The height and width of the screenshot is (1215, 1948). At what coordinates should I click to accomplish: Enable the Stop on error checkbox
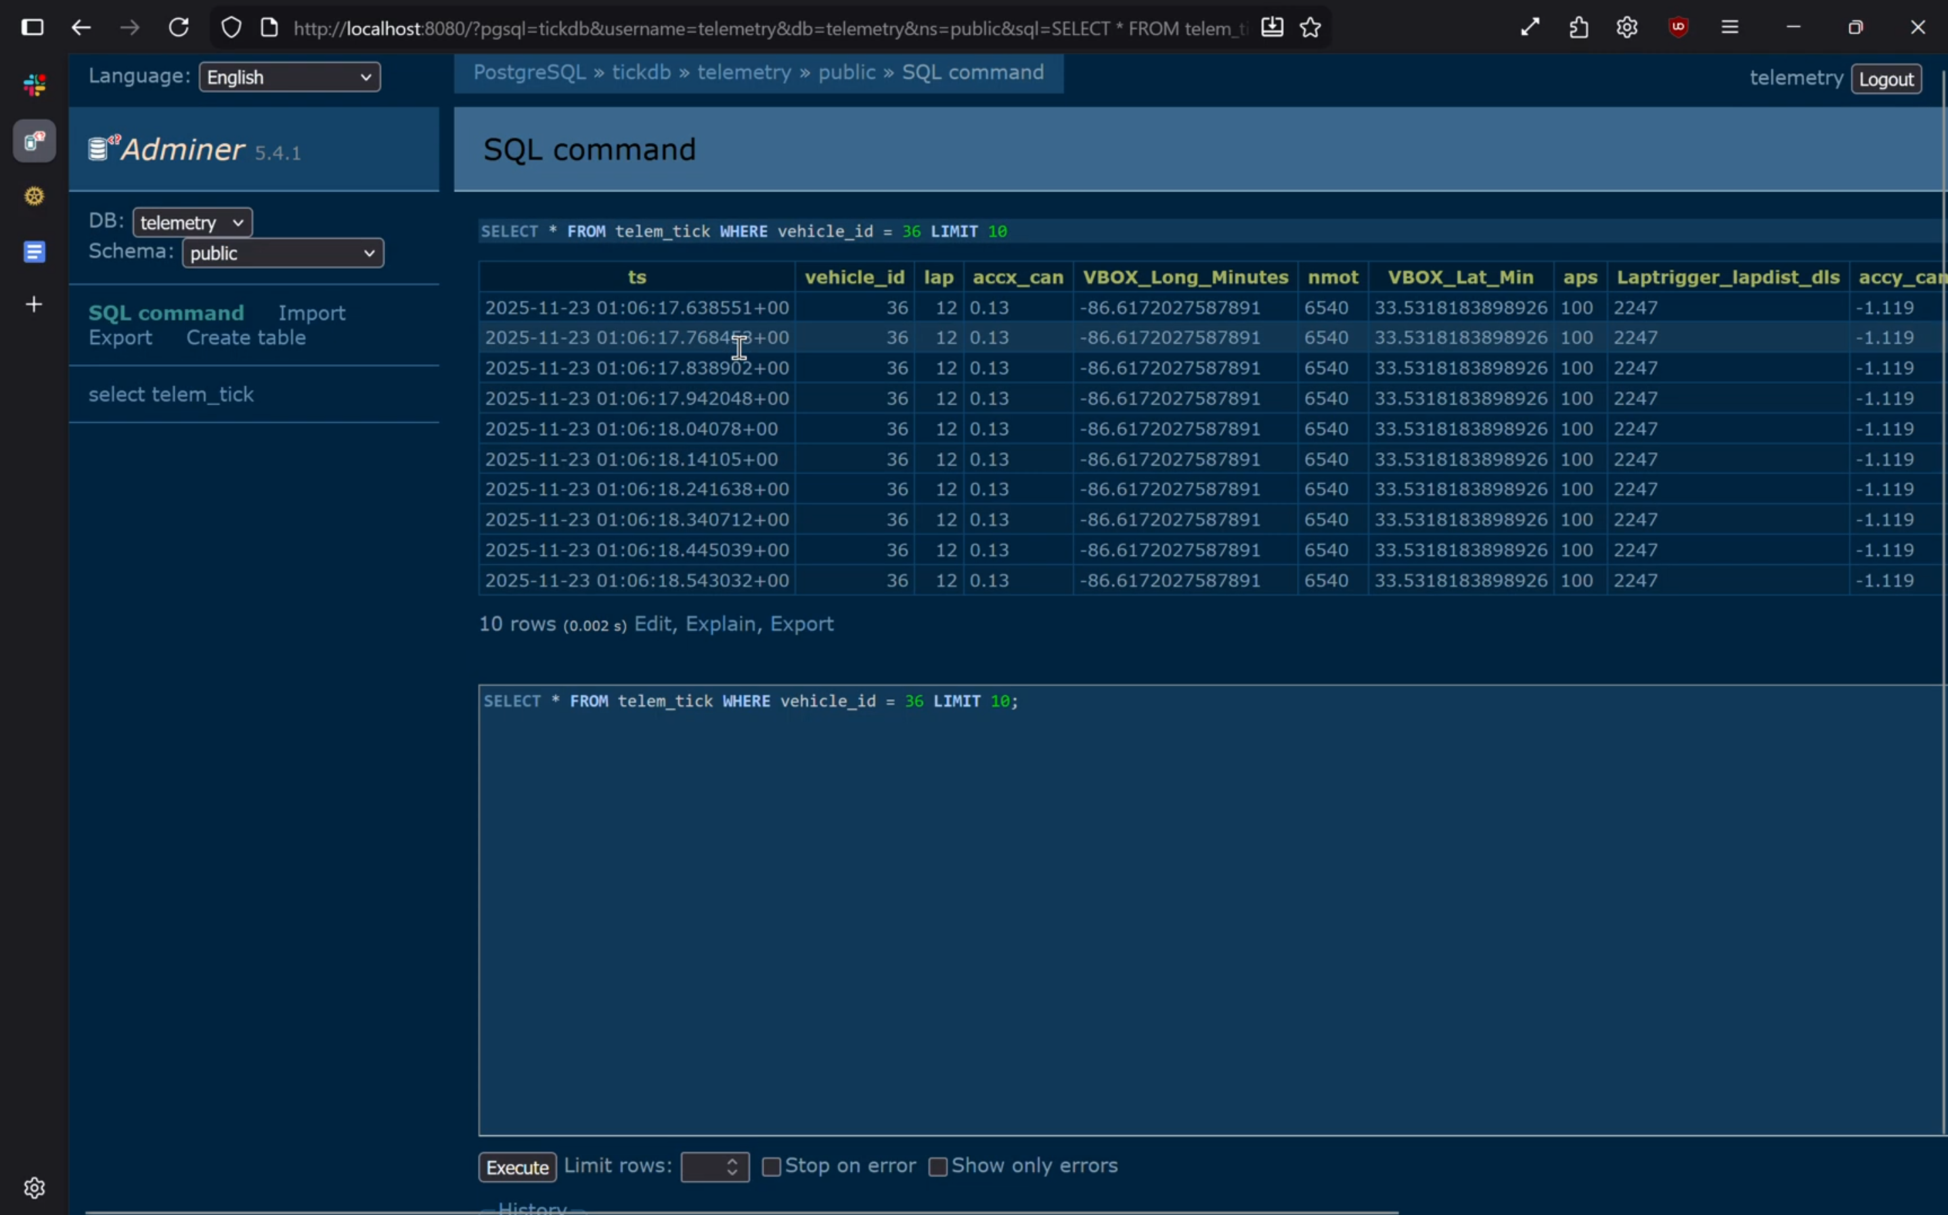tap(771, 1166)
